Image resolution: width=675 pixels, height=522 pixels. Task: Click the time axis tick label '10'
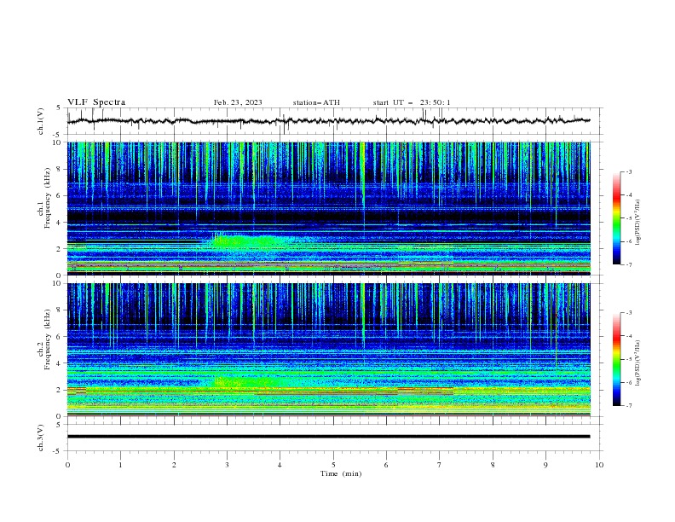[599, 465]
